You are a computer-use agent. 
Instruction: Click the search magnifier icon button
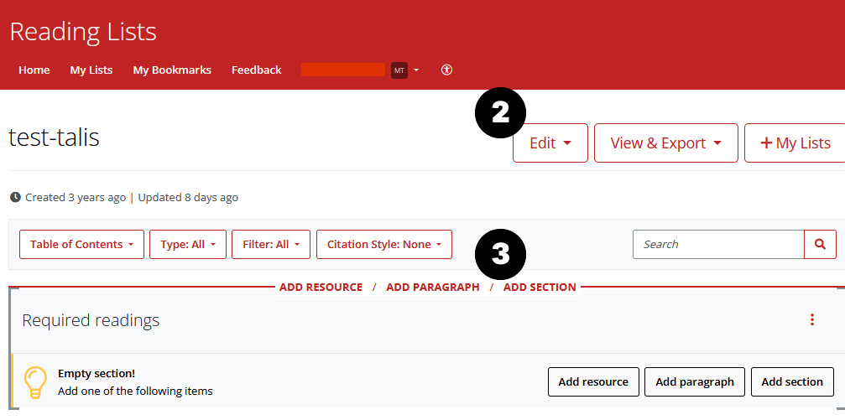[x=820, y=244]
